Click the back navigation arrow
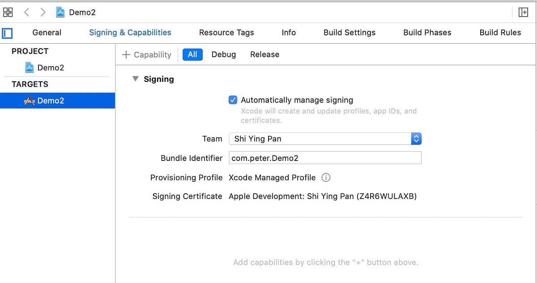 pos(26,12)
